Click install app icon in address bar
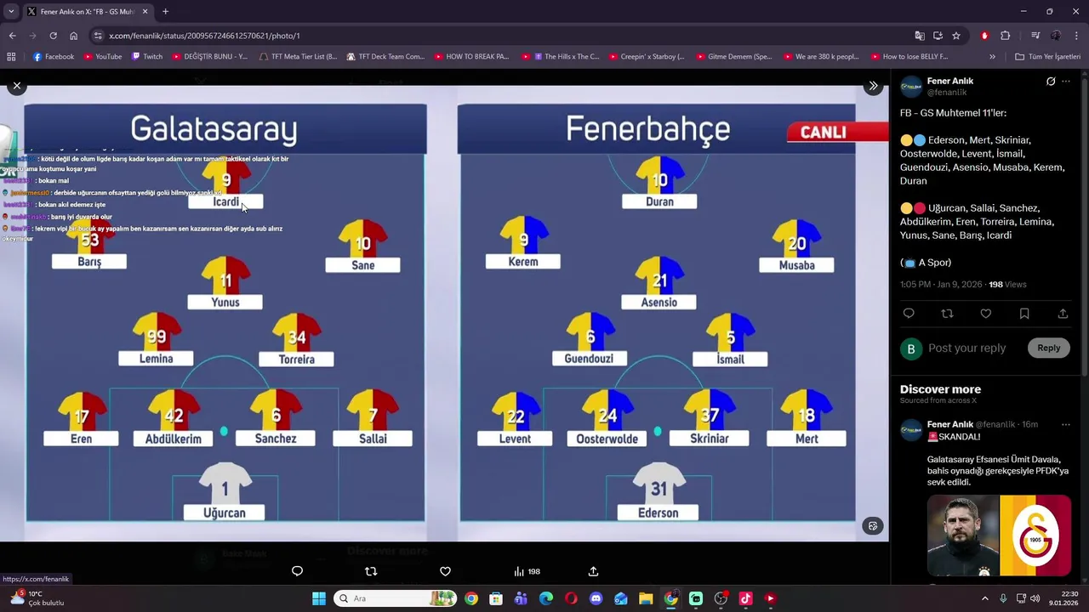This screenshot has width=1089, height=612. pos(938,36)
